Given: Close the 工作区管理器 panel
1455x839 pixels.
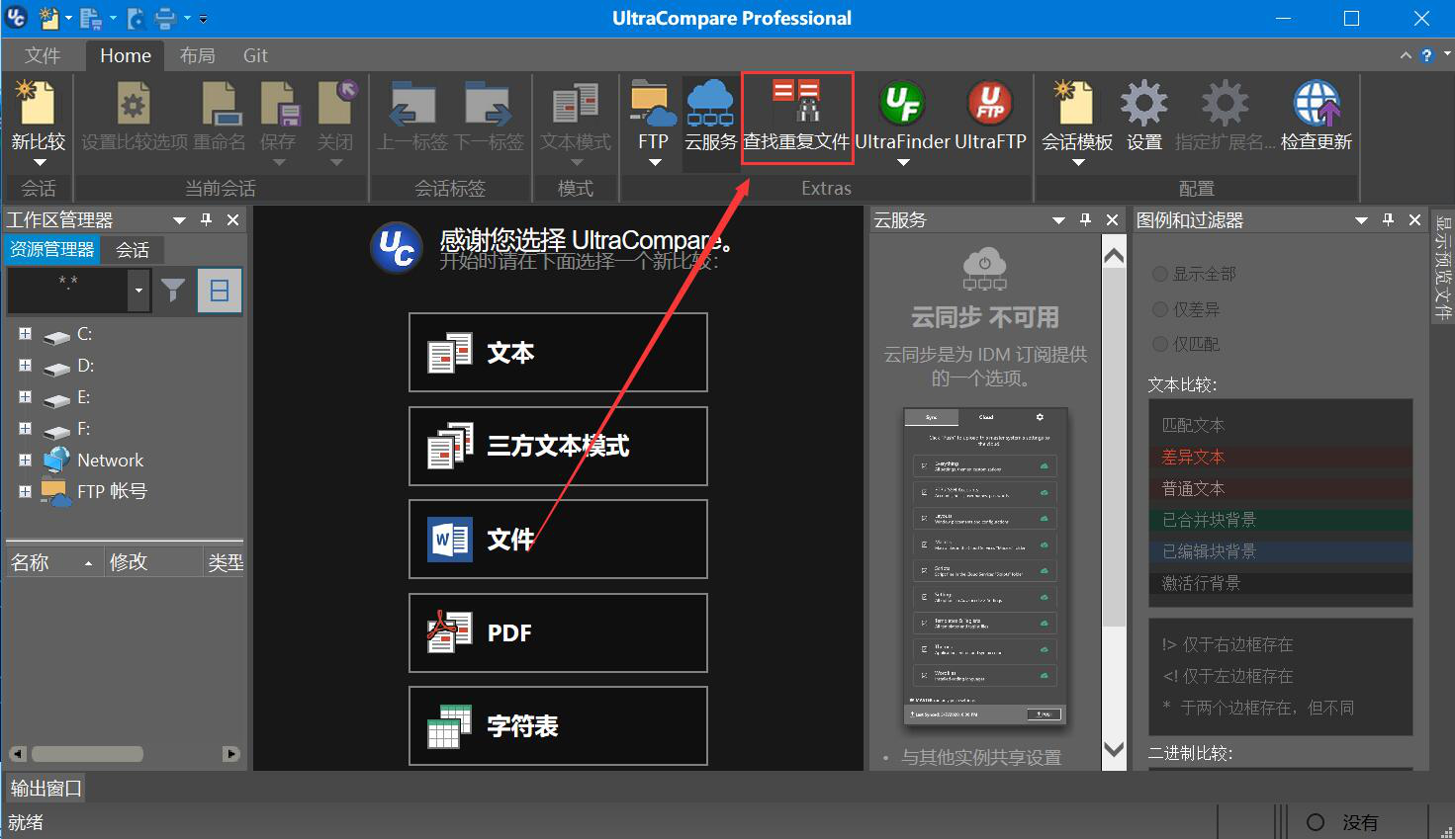Looking at the screenshot, I should 233,219.
